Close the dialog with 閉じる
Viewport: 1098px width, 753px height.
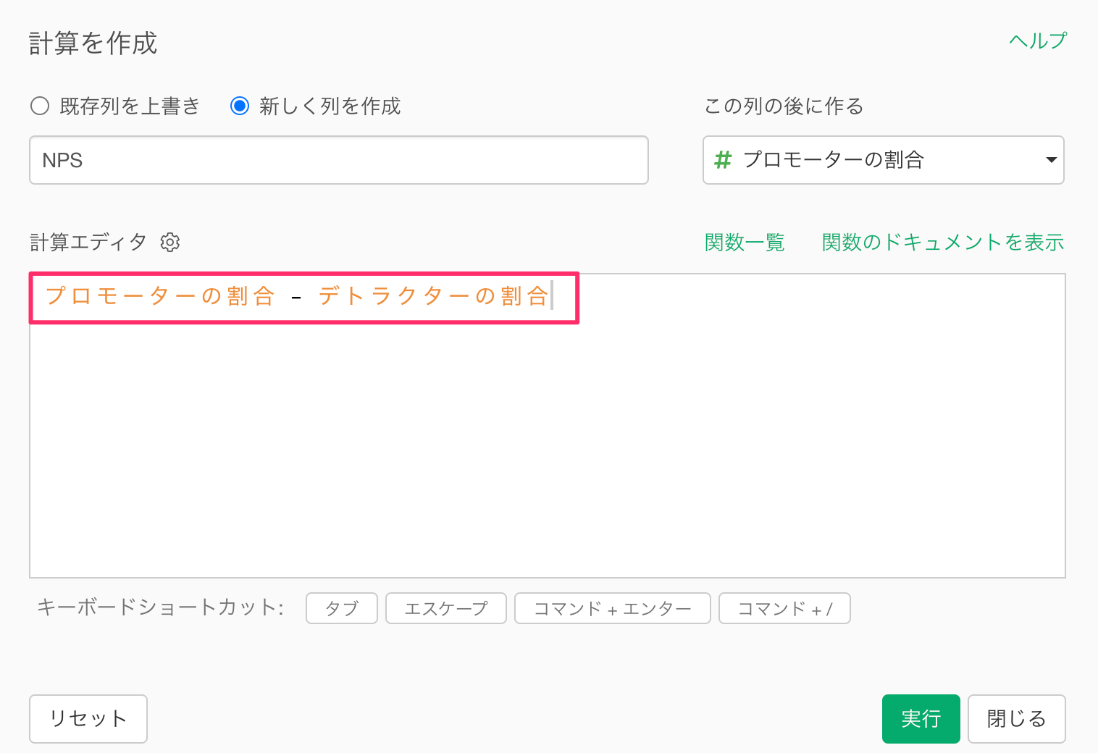[x=1017, y=719]
